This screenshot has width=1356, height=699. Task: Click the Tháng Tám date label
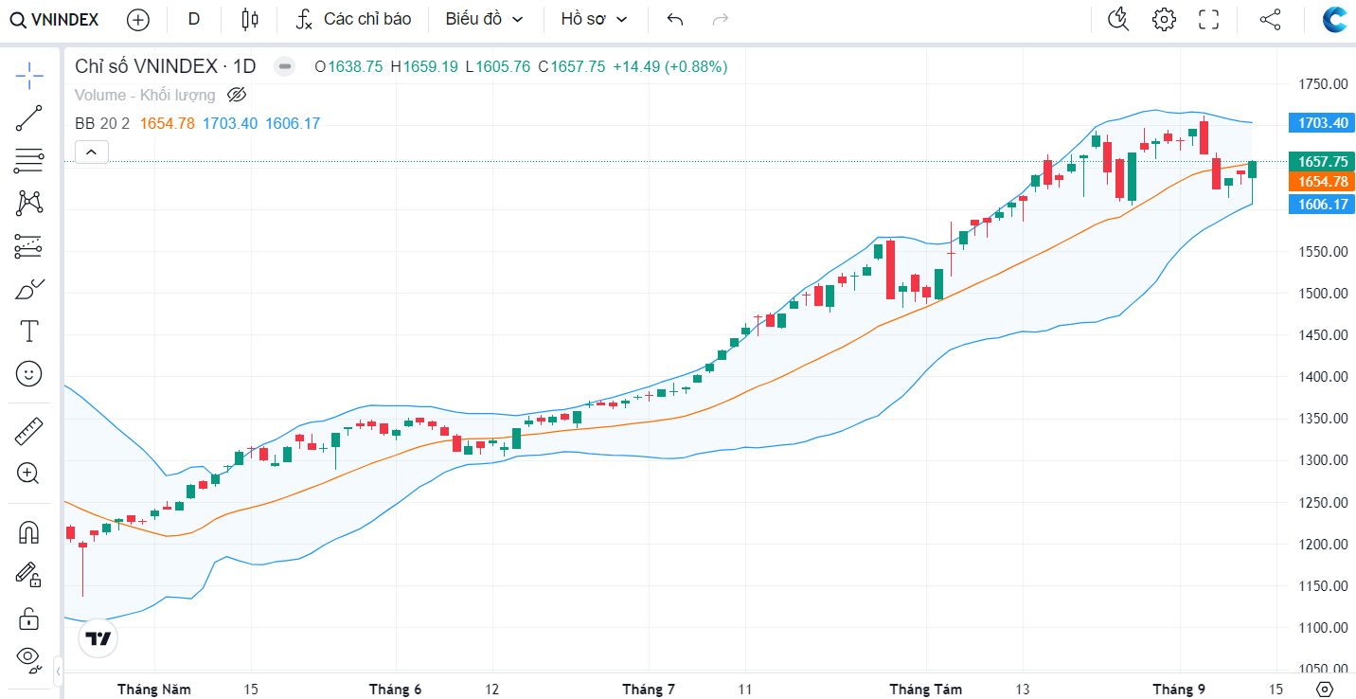point(926,689)
